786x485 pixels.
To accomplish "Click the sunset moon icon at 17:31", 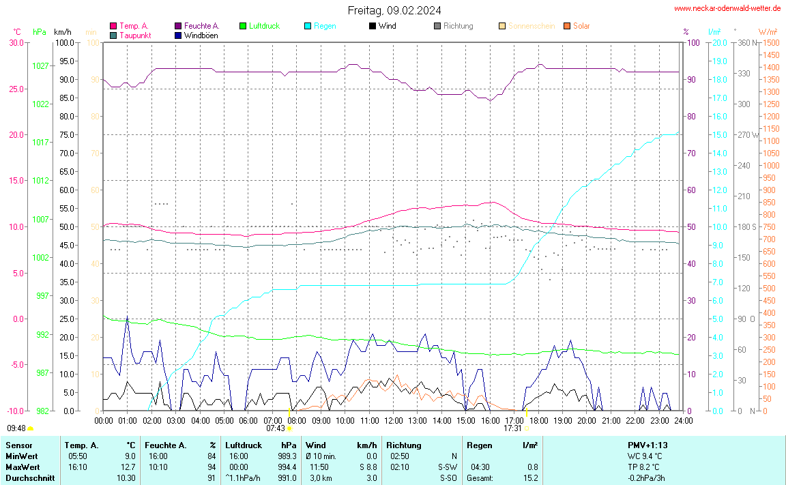I will tap(527, 428).
